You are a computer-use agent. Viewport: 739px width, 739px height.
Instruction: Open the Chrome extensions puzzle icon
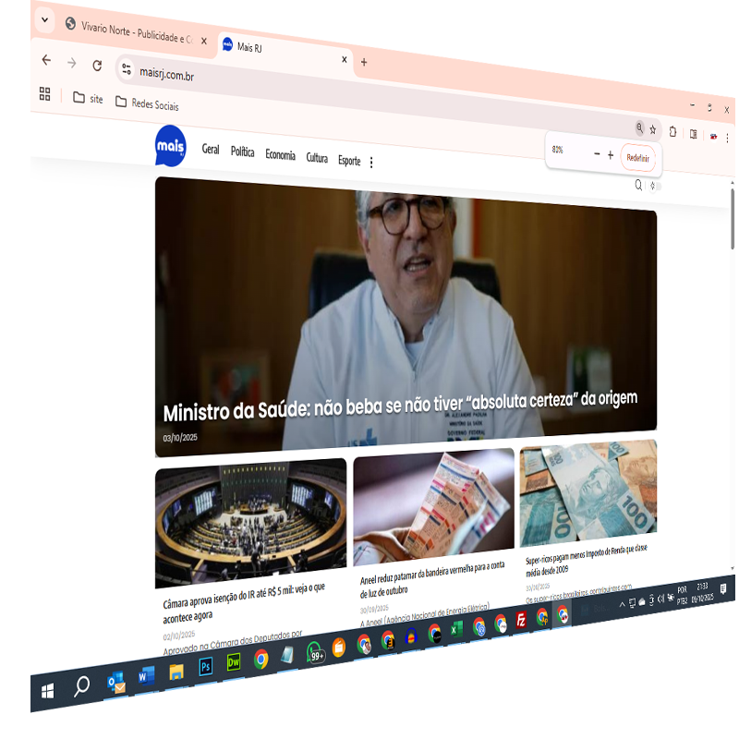pos(672,131)
